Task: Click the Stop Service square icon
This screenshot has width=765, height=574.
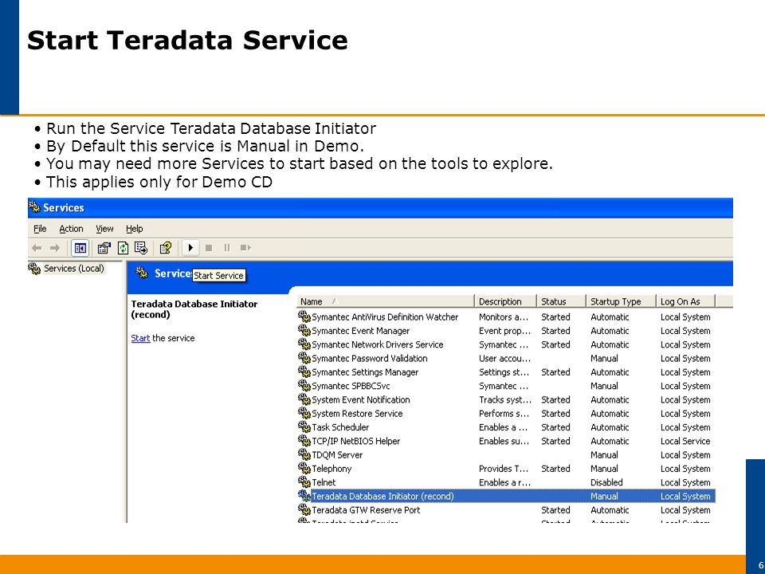Action: [x=209, y=248]
